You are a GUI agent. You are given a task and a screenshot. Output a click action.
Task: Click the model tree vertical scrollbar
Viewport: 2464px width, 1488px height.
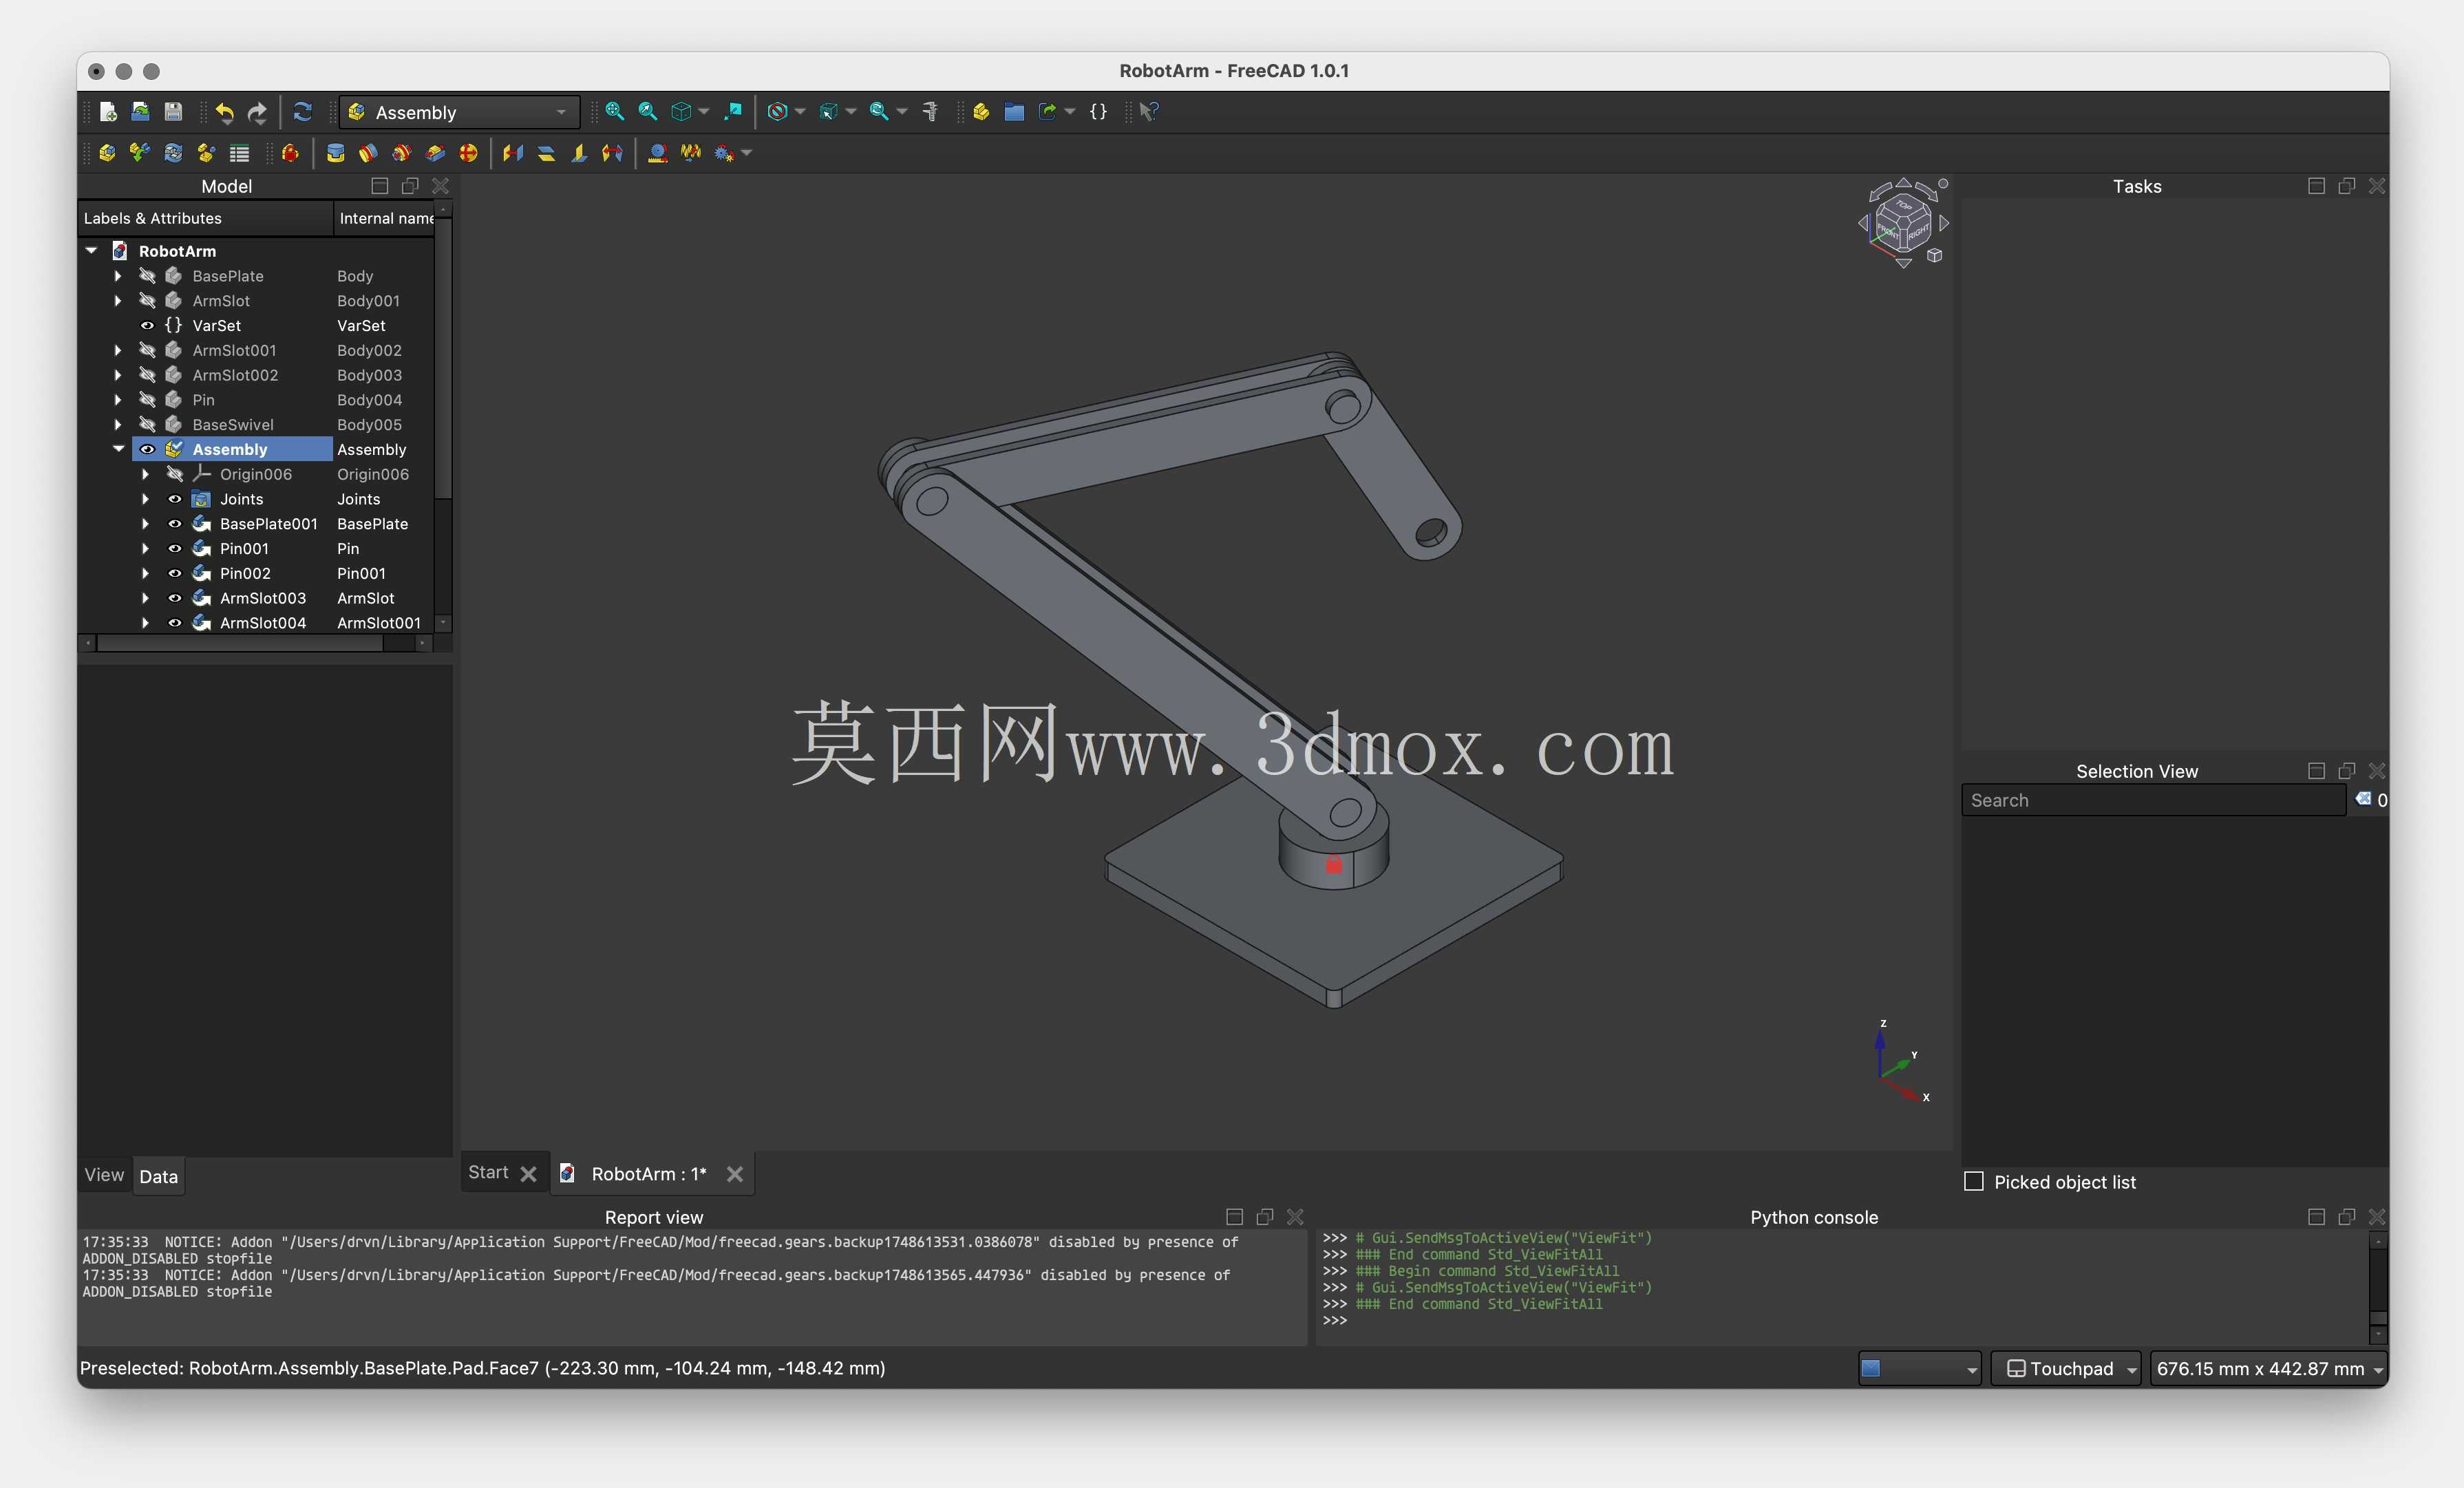[x=443, y=360]
